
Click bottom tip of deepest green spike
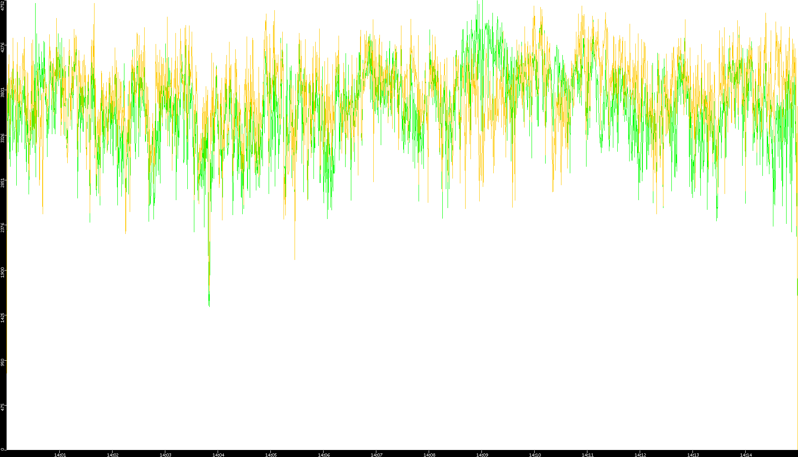click(x=209, y=306)
